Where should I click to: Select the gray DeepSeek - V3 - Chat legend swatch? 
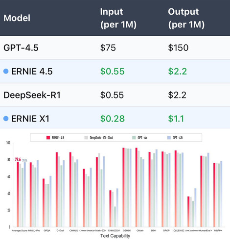click(x=86, y=138)
